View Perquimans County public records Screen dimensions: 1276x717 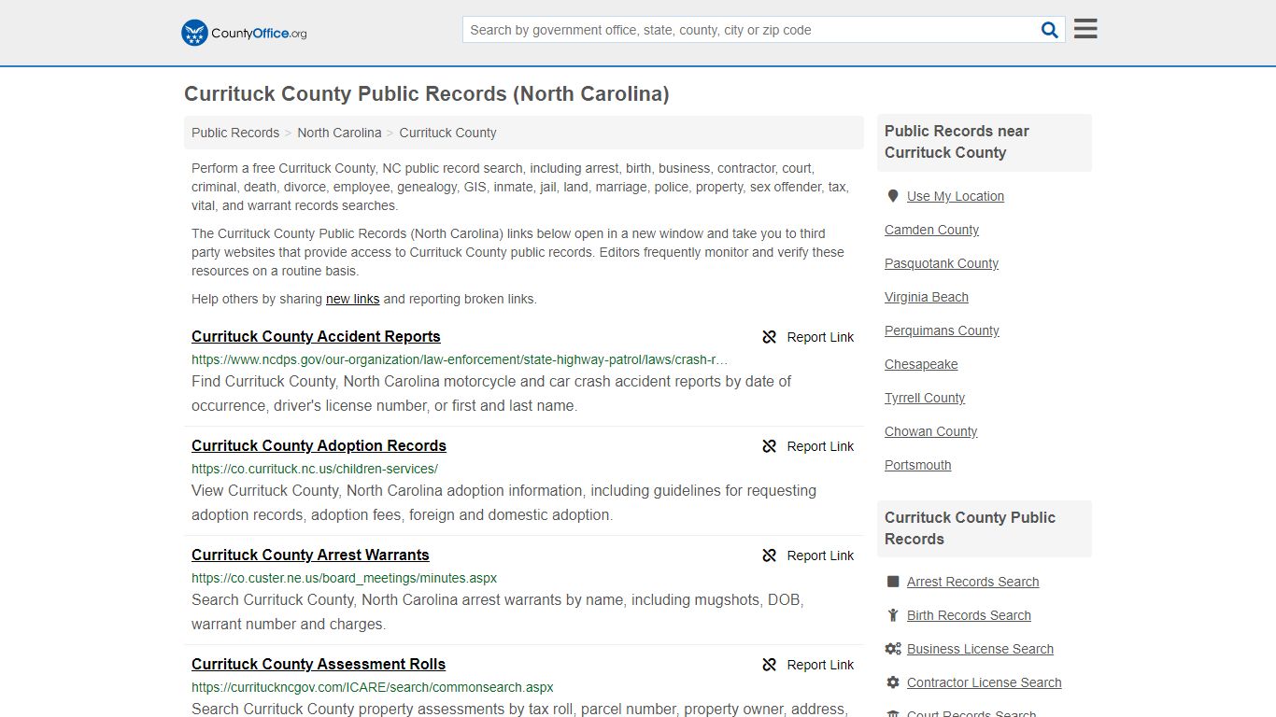(942, 330)
